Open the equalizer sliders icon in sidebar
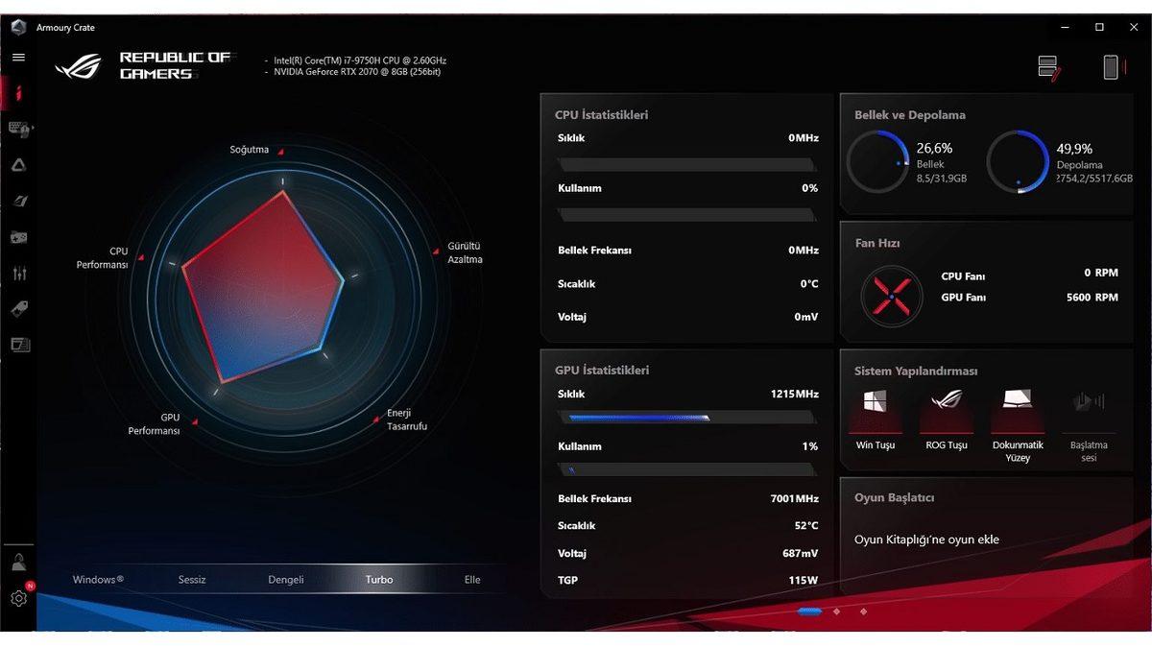Viewport: 1152px width, 648px height. [18, 274]
